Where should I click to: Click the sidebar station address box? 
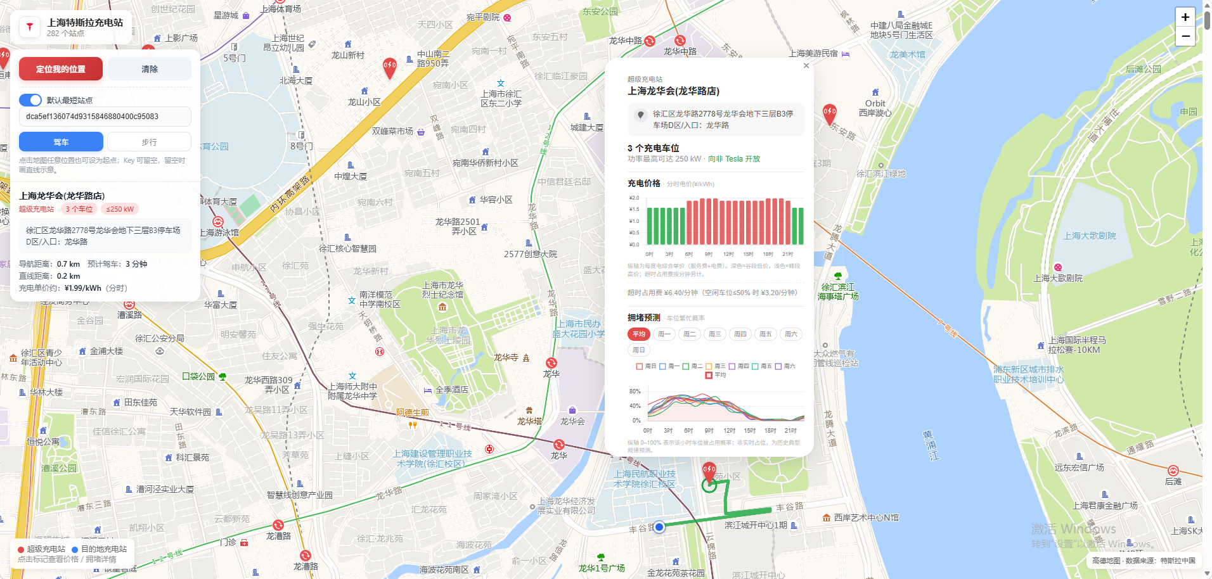[105, 236]
